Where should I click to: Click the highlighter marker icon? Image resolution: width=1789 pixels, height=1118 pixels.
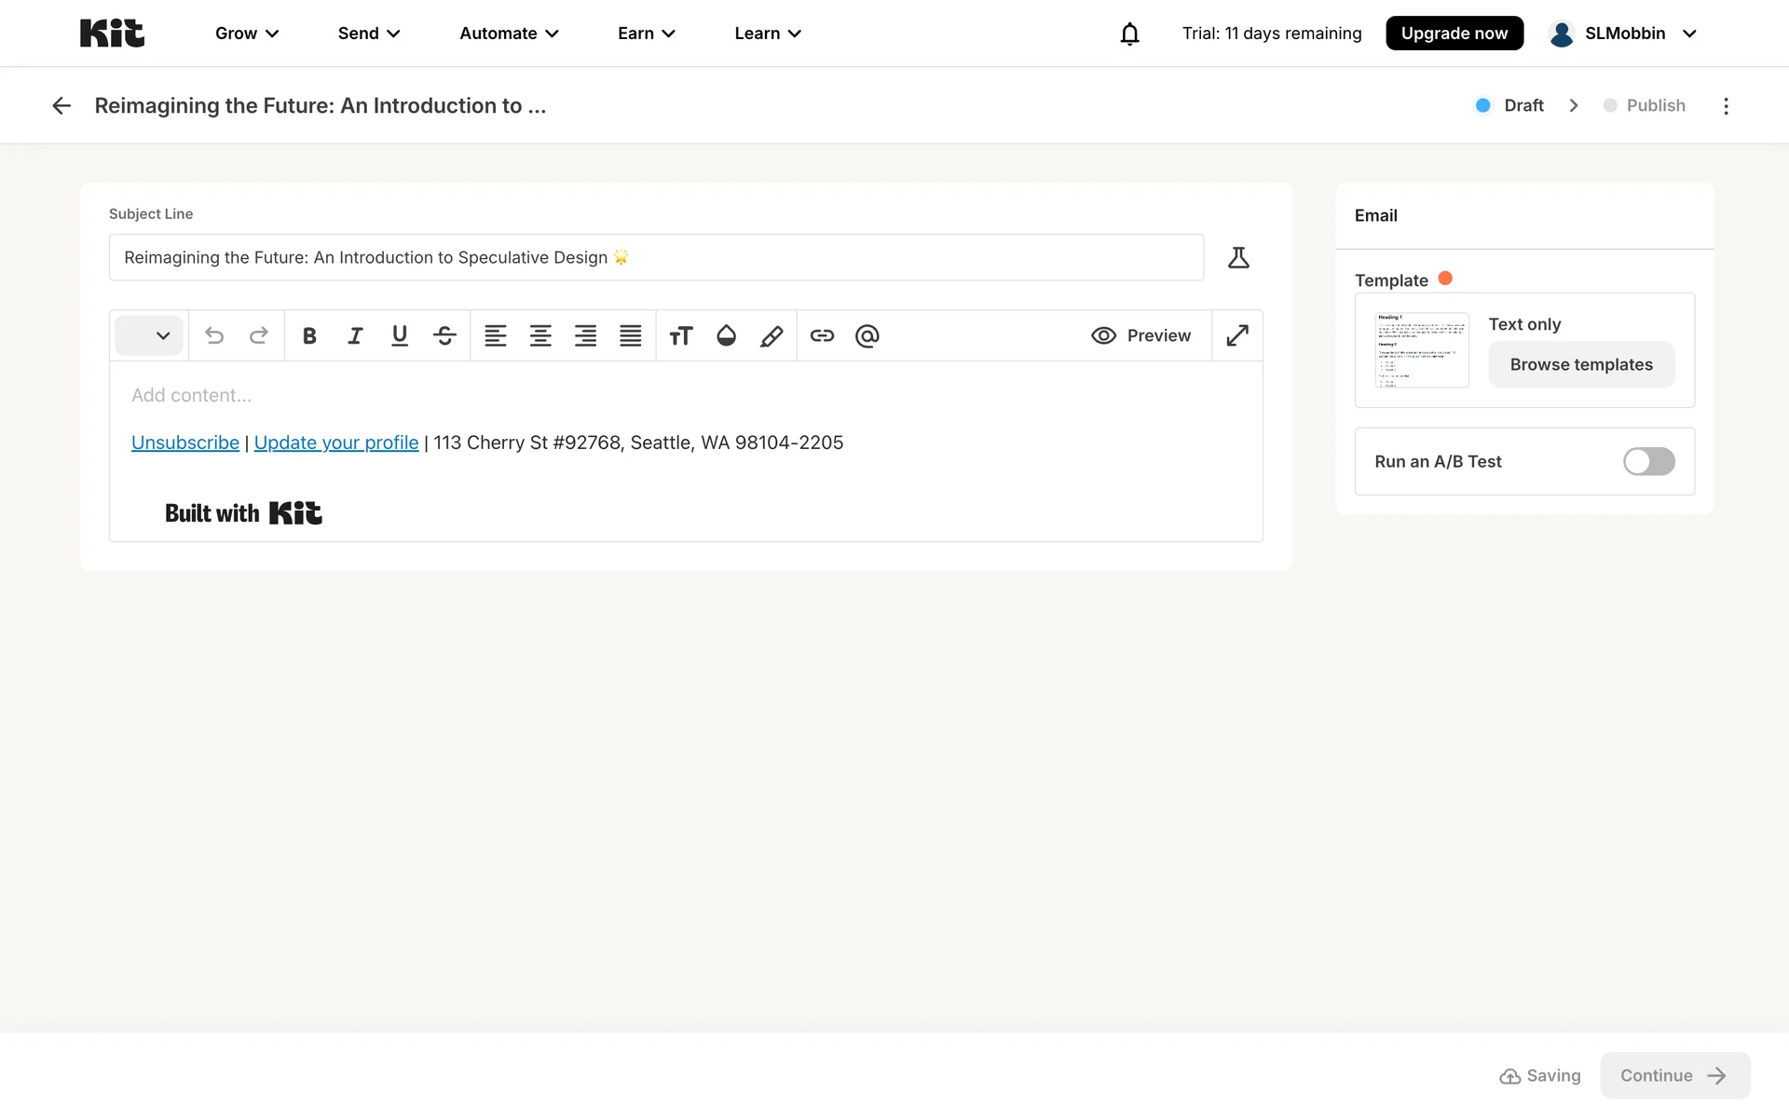point(772,335)
